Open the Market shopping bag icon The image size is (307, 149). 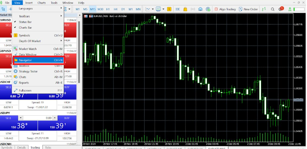(185, 9)
